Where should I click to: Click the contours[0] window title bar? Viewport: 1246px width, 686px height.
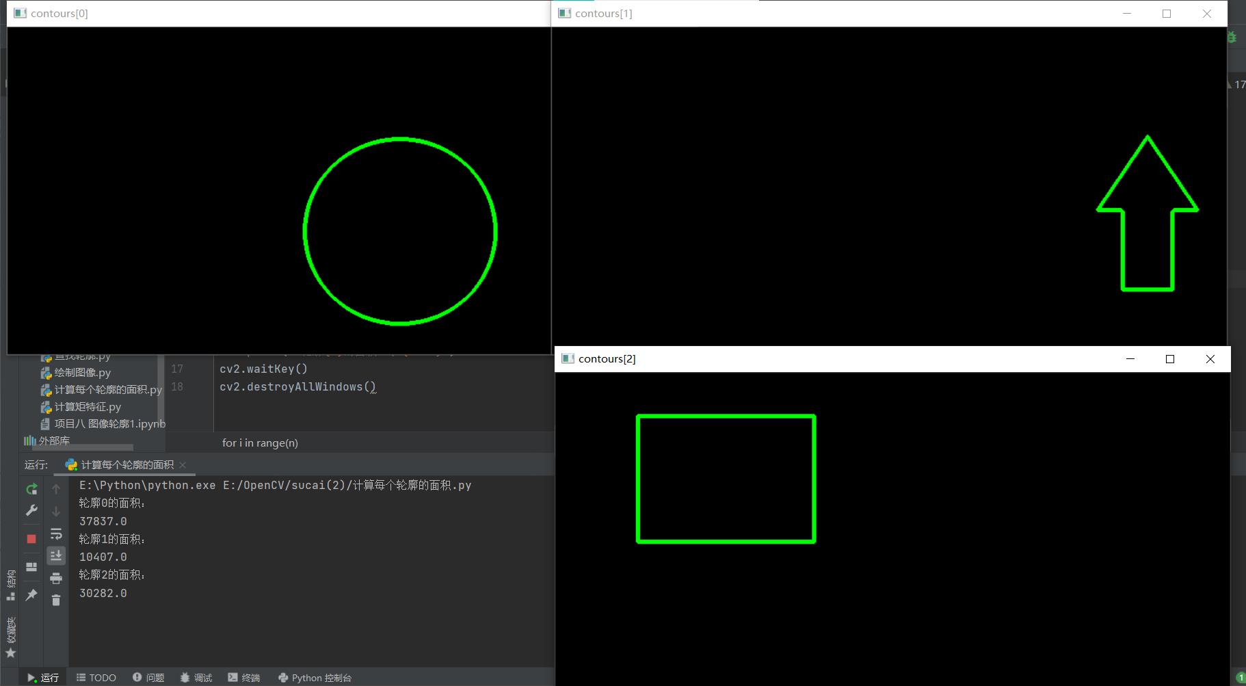279,14
